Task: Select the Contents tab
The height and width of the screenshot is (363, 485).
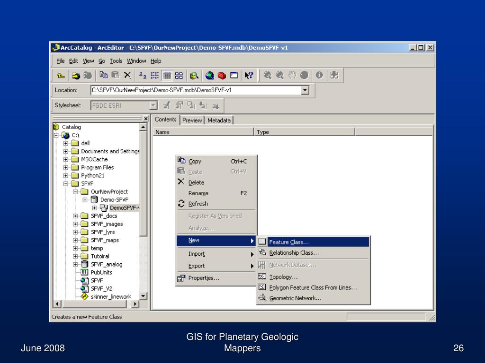Action: pos(165,120)
